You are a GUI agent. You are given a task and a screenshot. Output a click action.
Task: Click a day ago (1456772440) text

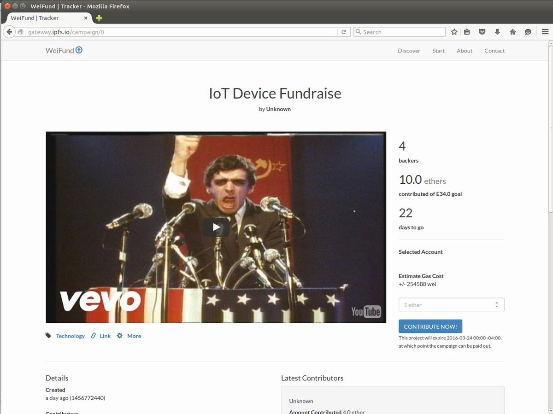[x=75, y=397]
